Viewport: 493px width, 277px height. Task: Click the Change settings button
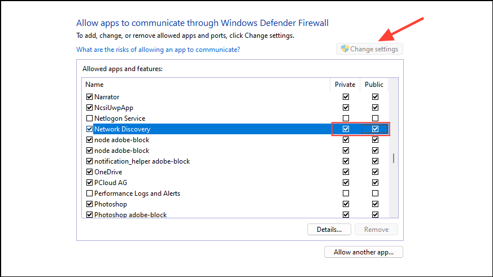point(369,49)
